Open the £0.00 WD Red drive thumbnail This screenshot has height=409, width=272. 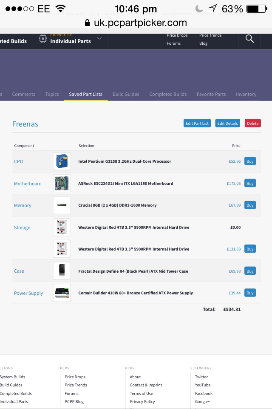[62, 227]
